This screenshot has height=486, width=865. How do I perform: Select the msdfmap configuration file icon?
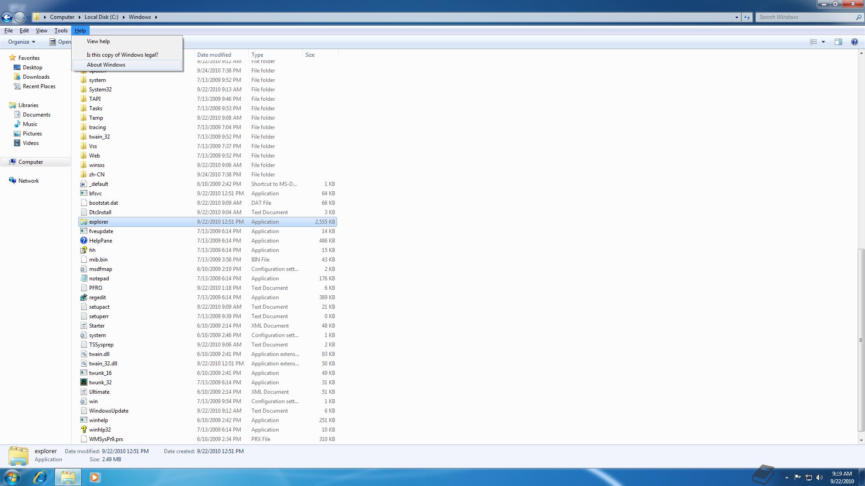coord(83,269)
